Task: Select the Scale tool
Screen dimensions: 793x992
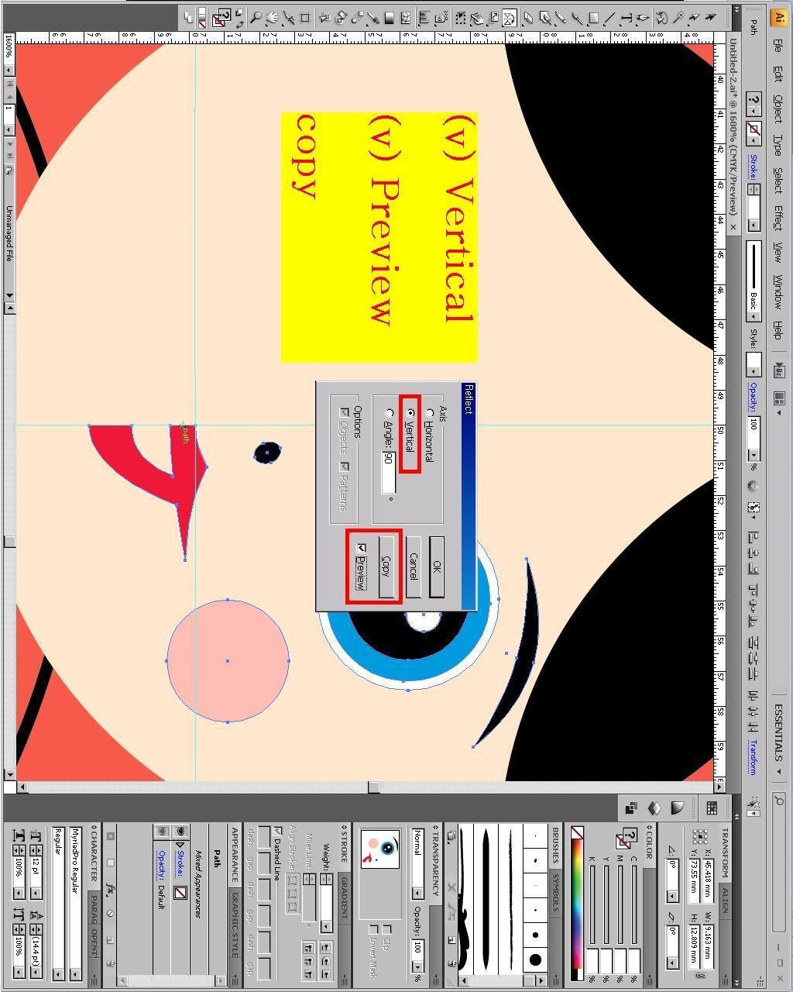Action: point(493,17)
